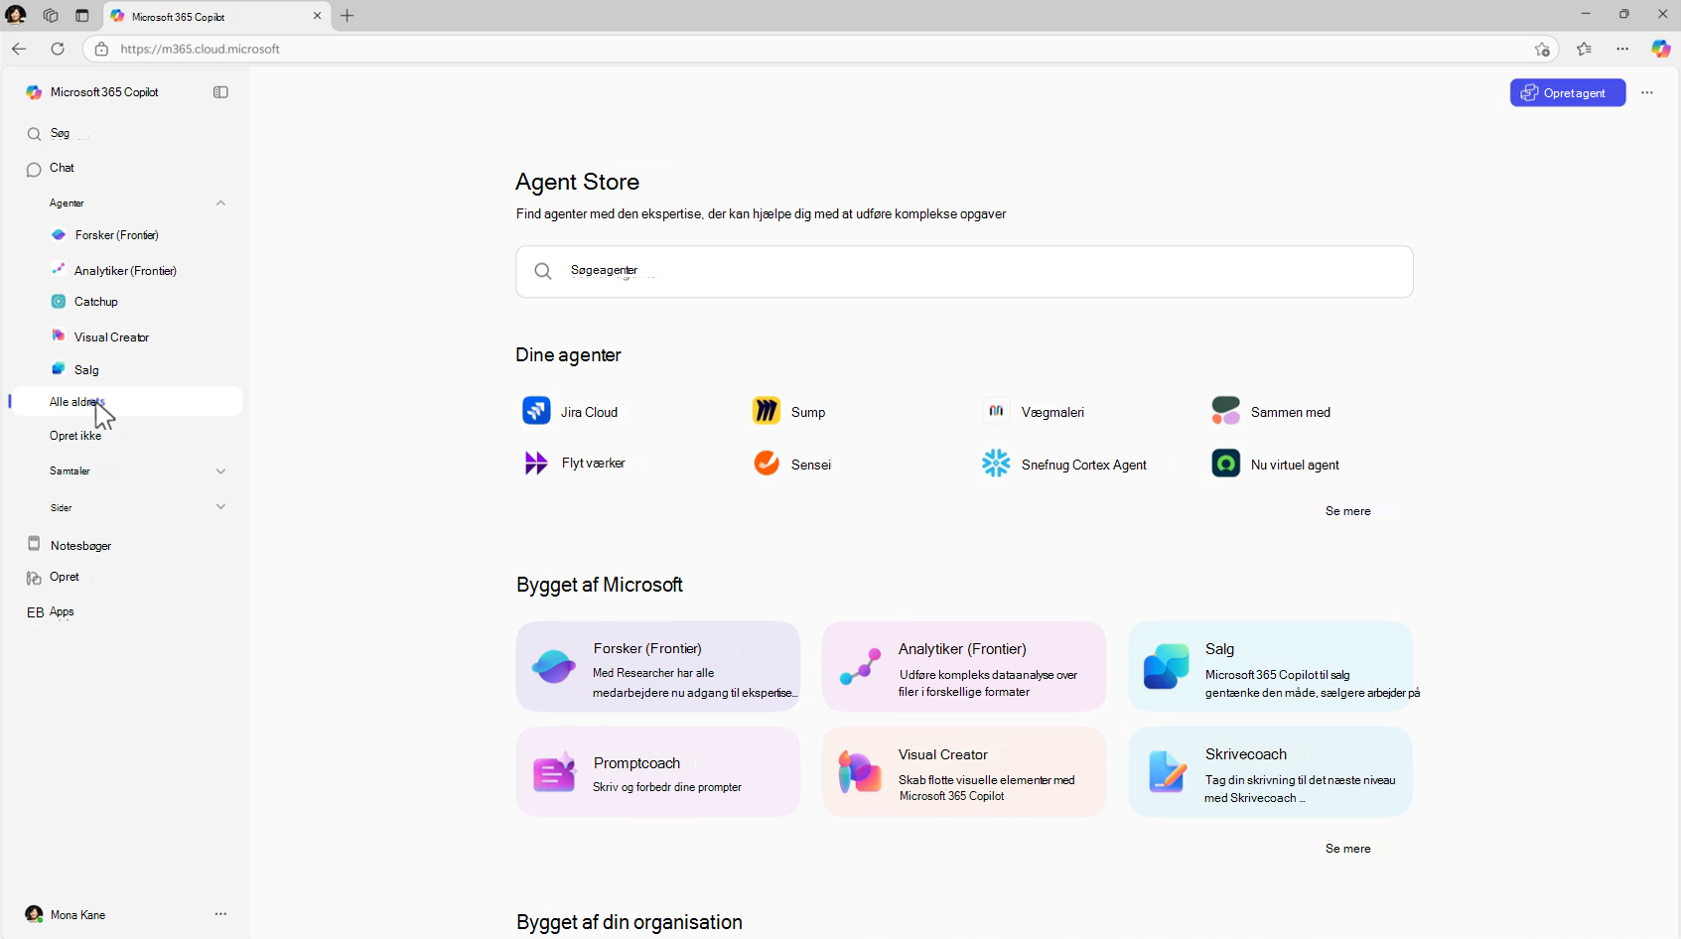The height and width of the screenshot is (939, 1681).
Task: Open browser settings and more menu
Action: [x=1622, y=49]
